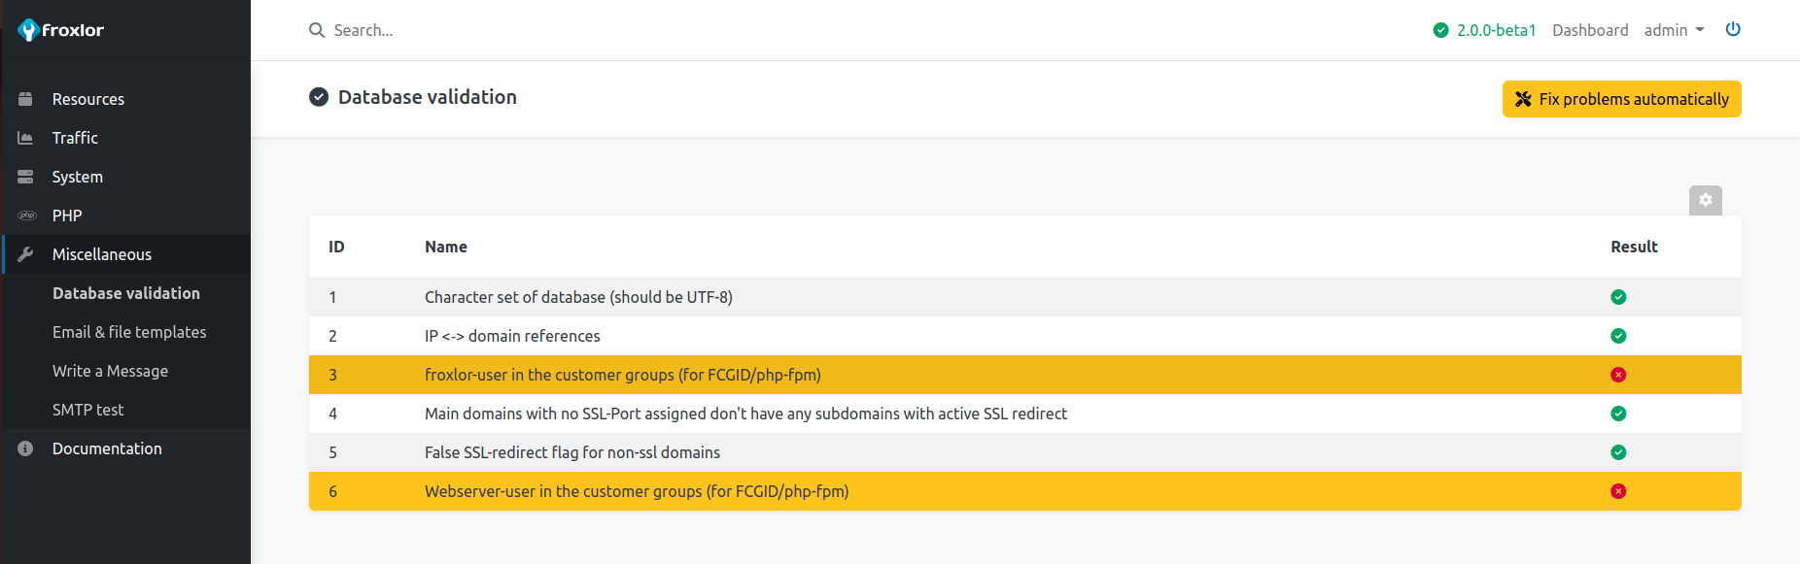Open Write a Message page
Image resolution: width=1800 pixels, height=564 pixels.
click(x=110, y=371)
